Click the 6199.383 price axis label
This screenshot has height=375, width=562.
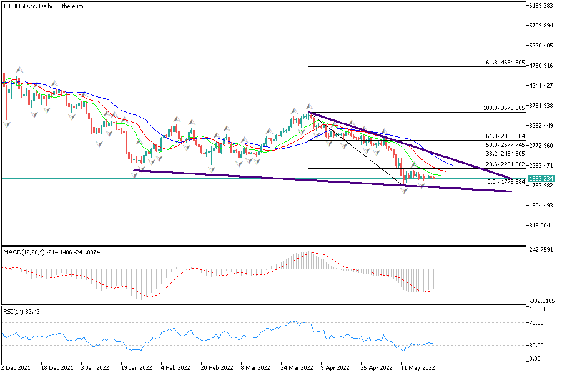[541, 6]
